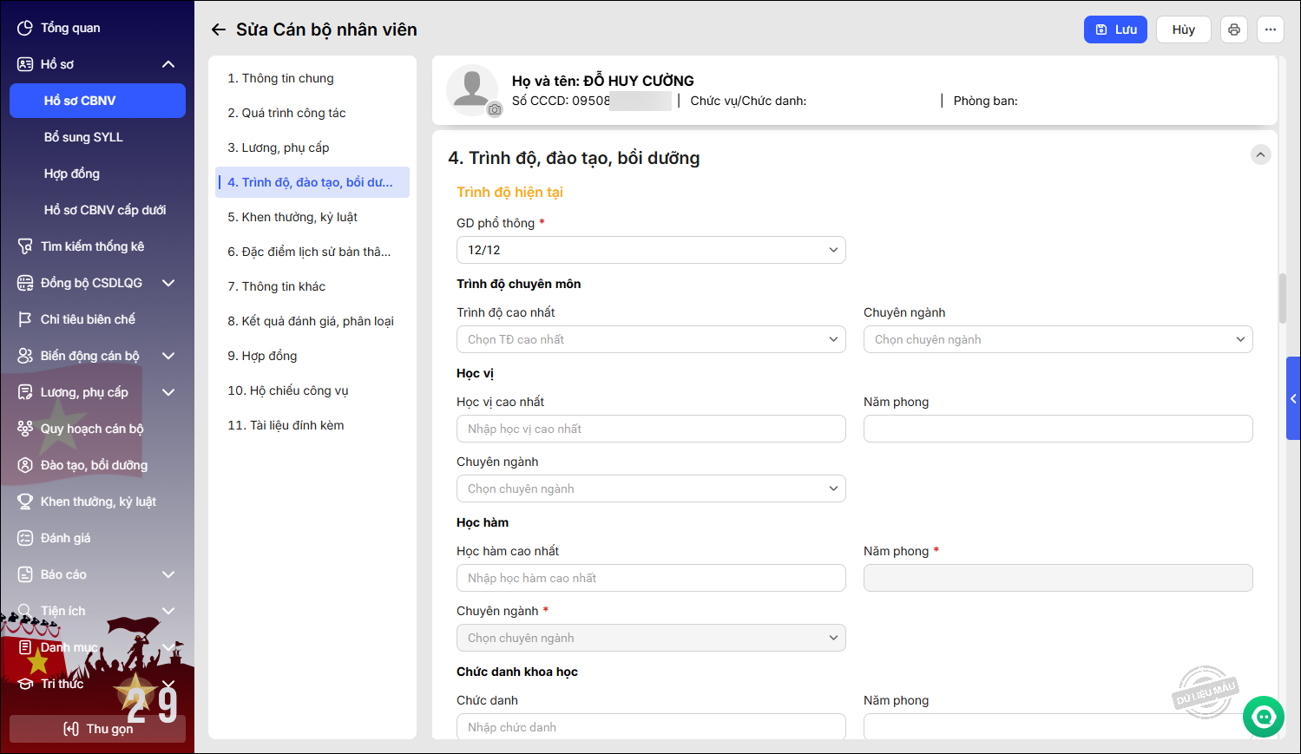Open the Trình độ cao nhất dropdown
The width and height of the screenshot is (1301, 754).
tap(651, 339)
